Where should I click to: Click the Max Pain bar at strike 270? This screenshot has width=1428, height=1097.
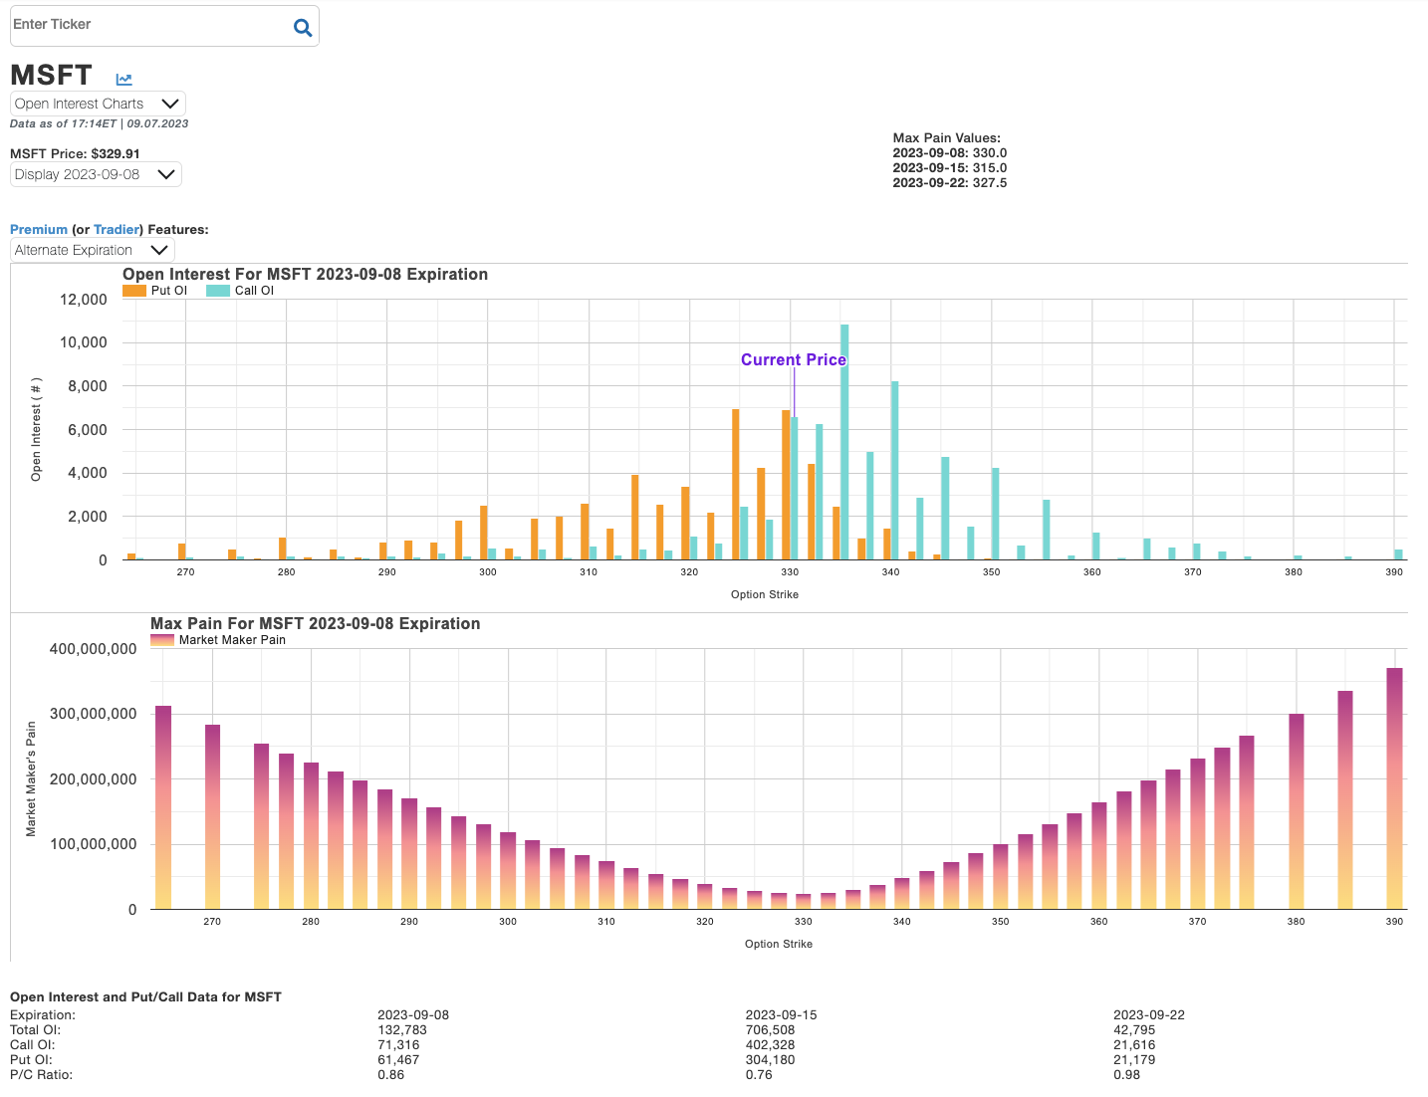click(212, 816)
